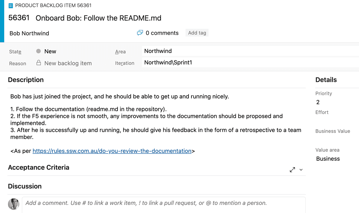Click the product backlog item type icon
Image resolution: width=359 pixels, height=213 pixels.
point(11,6)
